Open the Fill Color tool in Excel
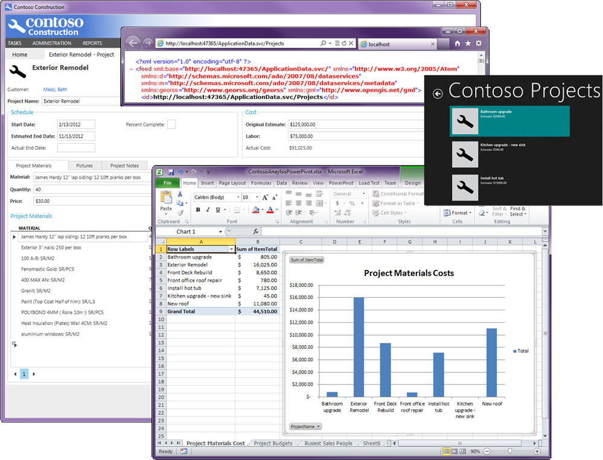This screenshot has height=460, width=603. (256, 209)
